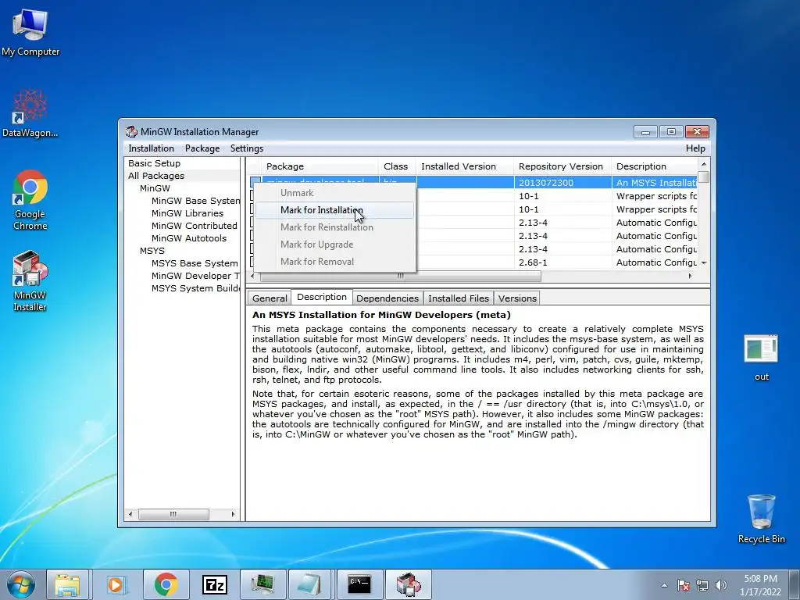Choose Mark for Upgrade entry
This screenshot has height=600, width=800.
click(334, 245)
